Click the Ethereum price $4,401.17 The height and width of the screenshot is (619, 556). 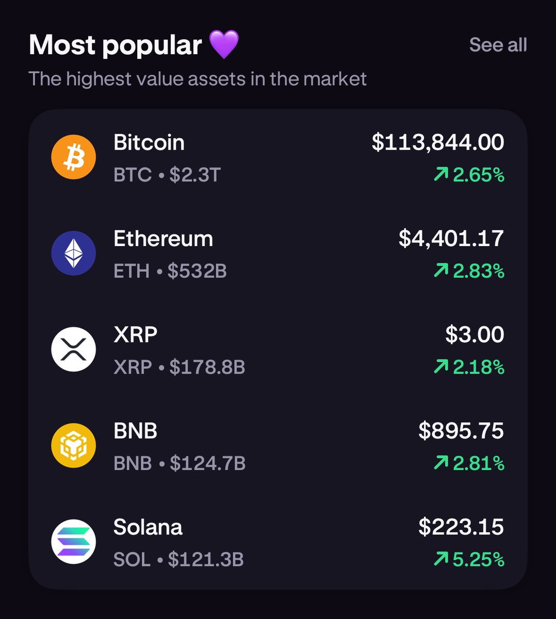pyautogui.click(x=451, y=238)
